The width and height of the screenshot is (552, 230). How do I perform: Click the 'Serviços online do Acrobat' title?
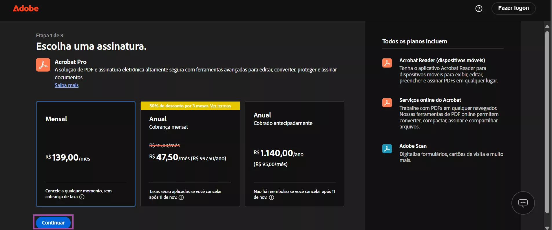[430, 100]
